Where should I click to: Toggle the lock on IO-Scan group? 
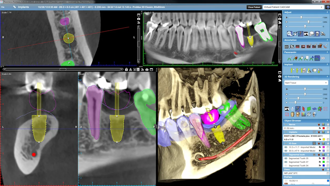314,143
